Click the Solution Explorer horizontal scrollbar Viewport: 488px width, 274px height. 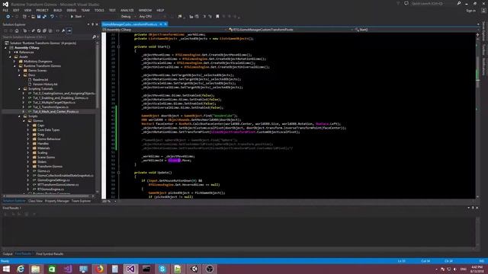48,196
